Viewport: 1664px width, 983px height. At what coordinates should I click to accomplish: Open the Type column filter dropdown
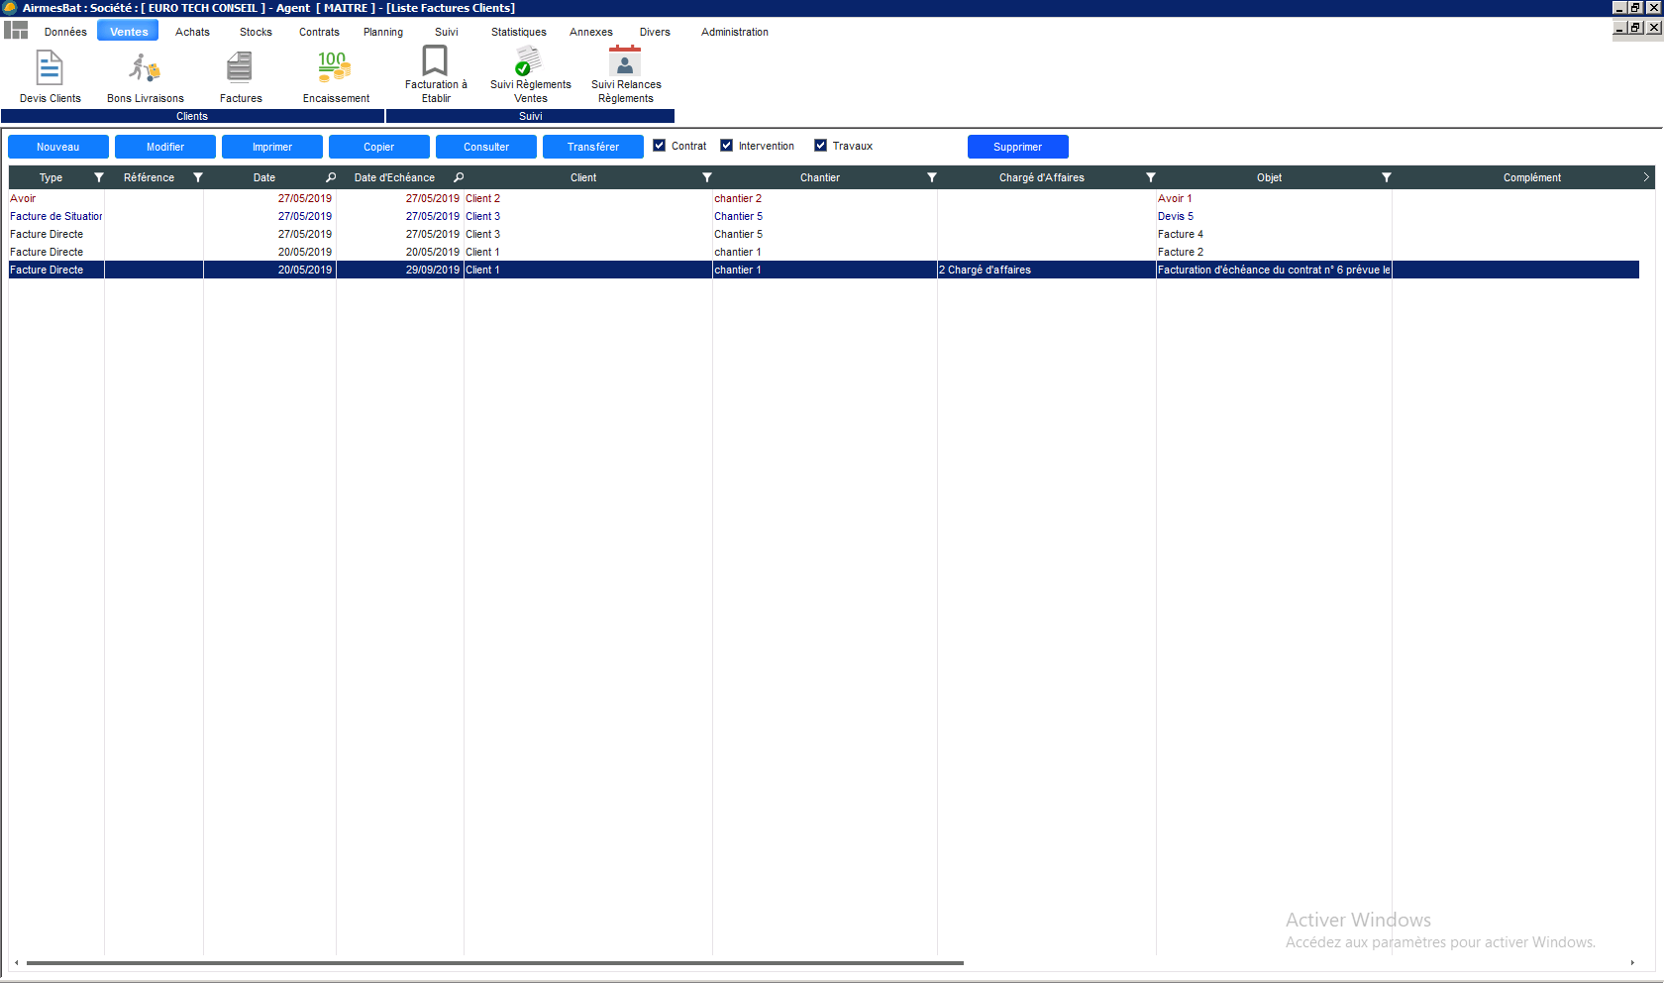click(x=99, y=177)
